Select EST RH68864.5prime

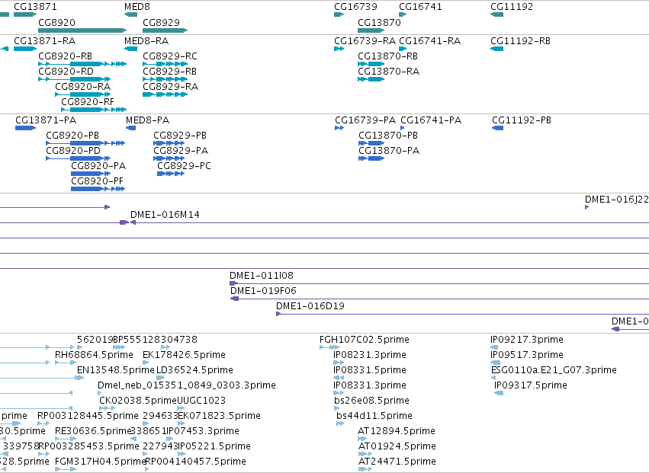[x=94, y=355]
